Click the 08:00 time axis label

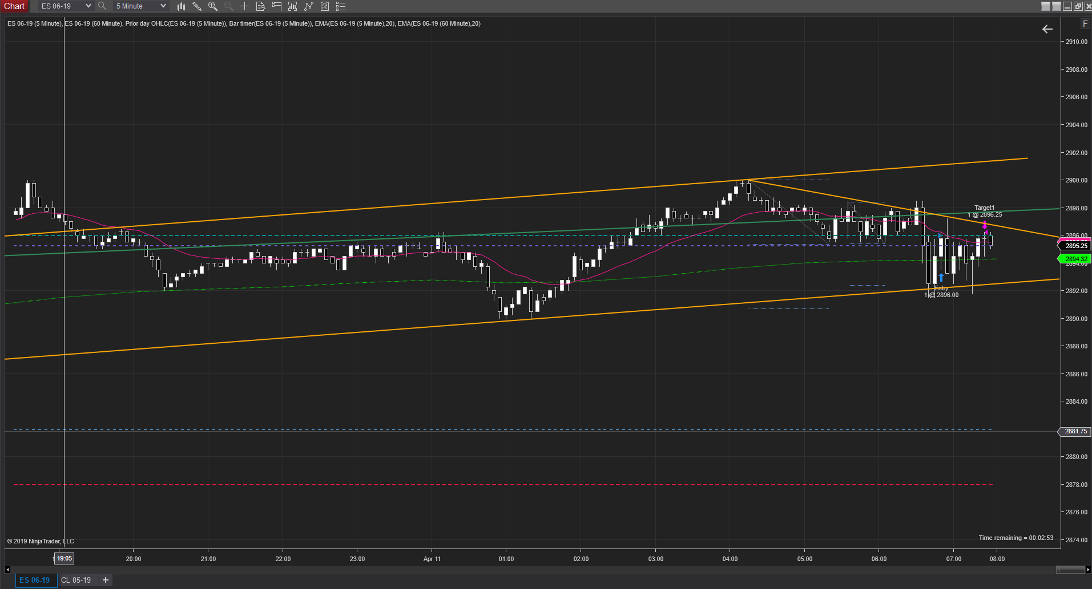[997, 559]
